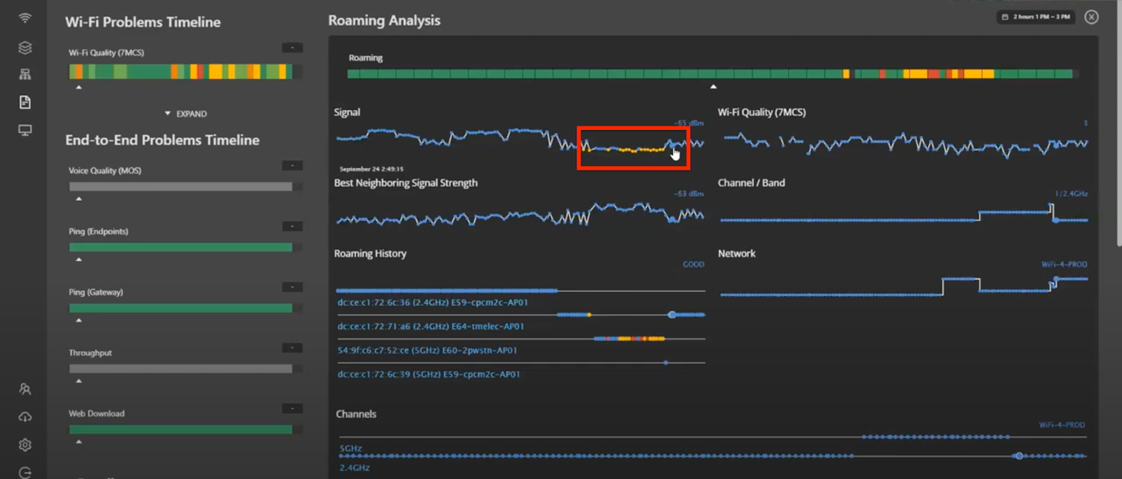Toggle the Ping (Gateway) minus button
The height and width of the screenshot is (479, 1122).
292,287
